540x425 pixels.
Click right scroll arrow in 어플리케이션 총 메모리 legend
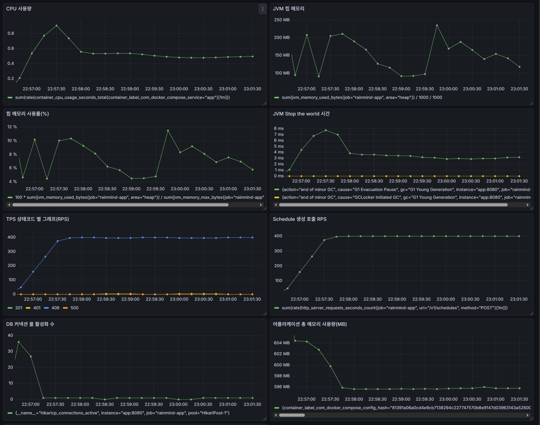tap(527, 415)
